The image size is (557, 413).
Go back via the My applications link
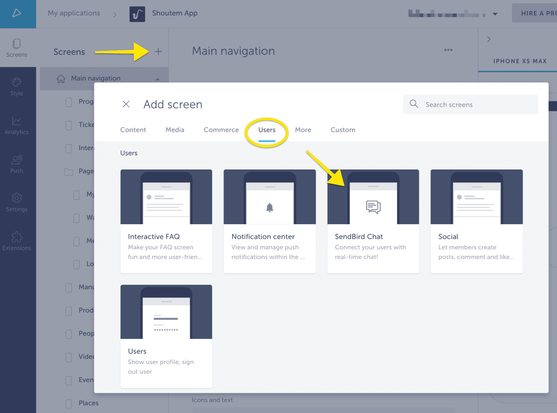[73, 13]
